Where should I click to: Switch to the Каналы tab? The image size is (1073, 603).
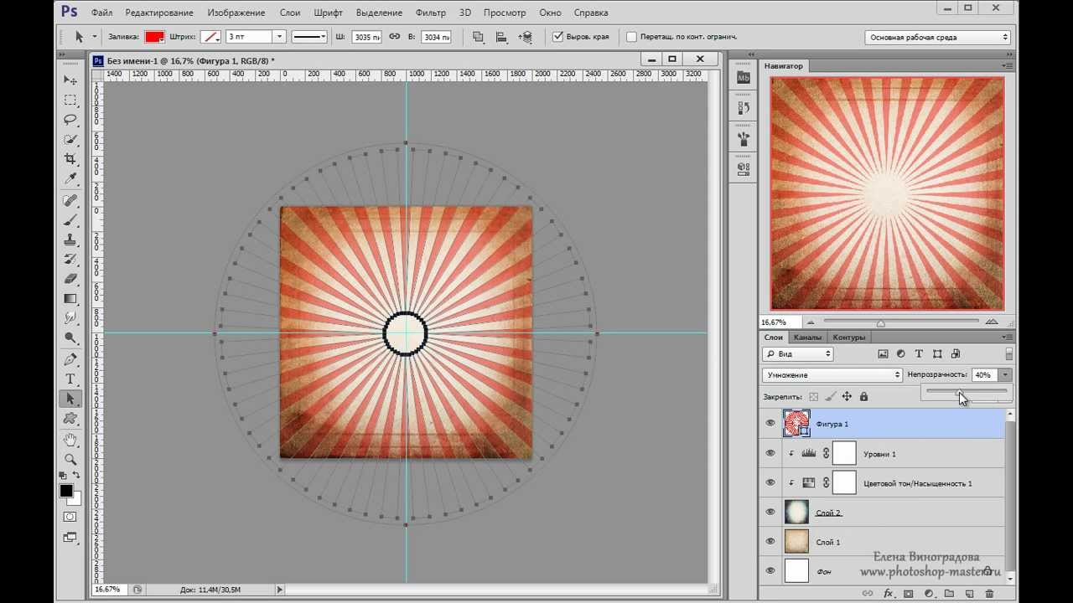pyautogui.click(x=807, y=338)
